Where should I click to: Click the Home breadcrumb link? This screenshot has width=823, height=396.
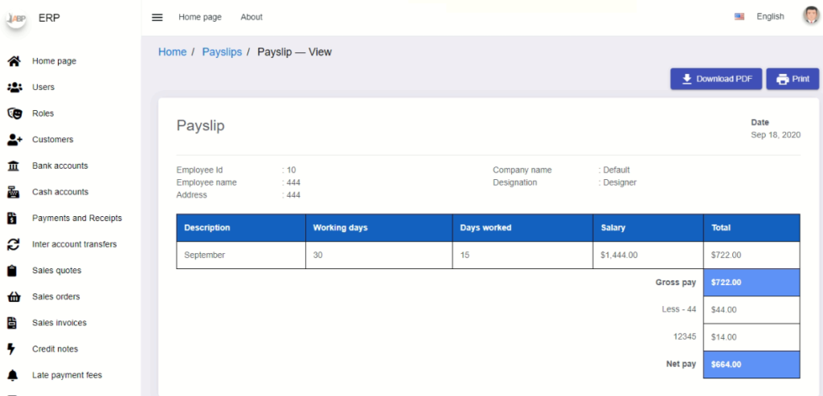coord(172,52)
